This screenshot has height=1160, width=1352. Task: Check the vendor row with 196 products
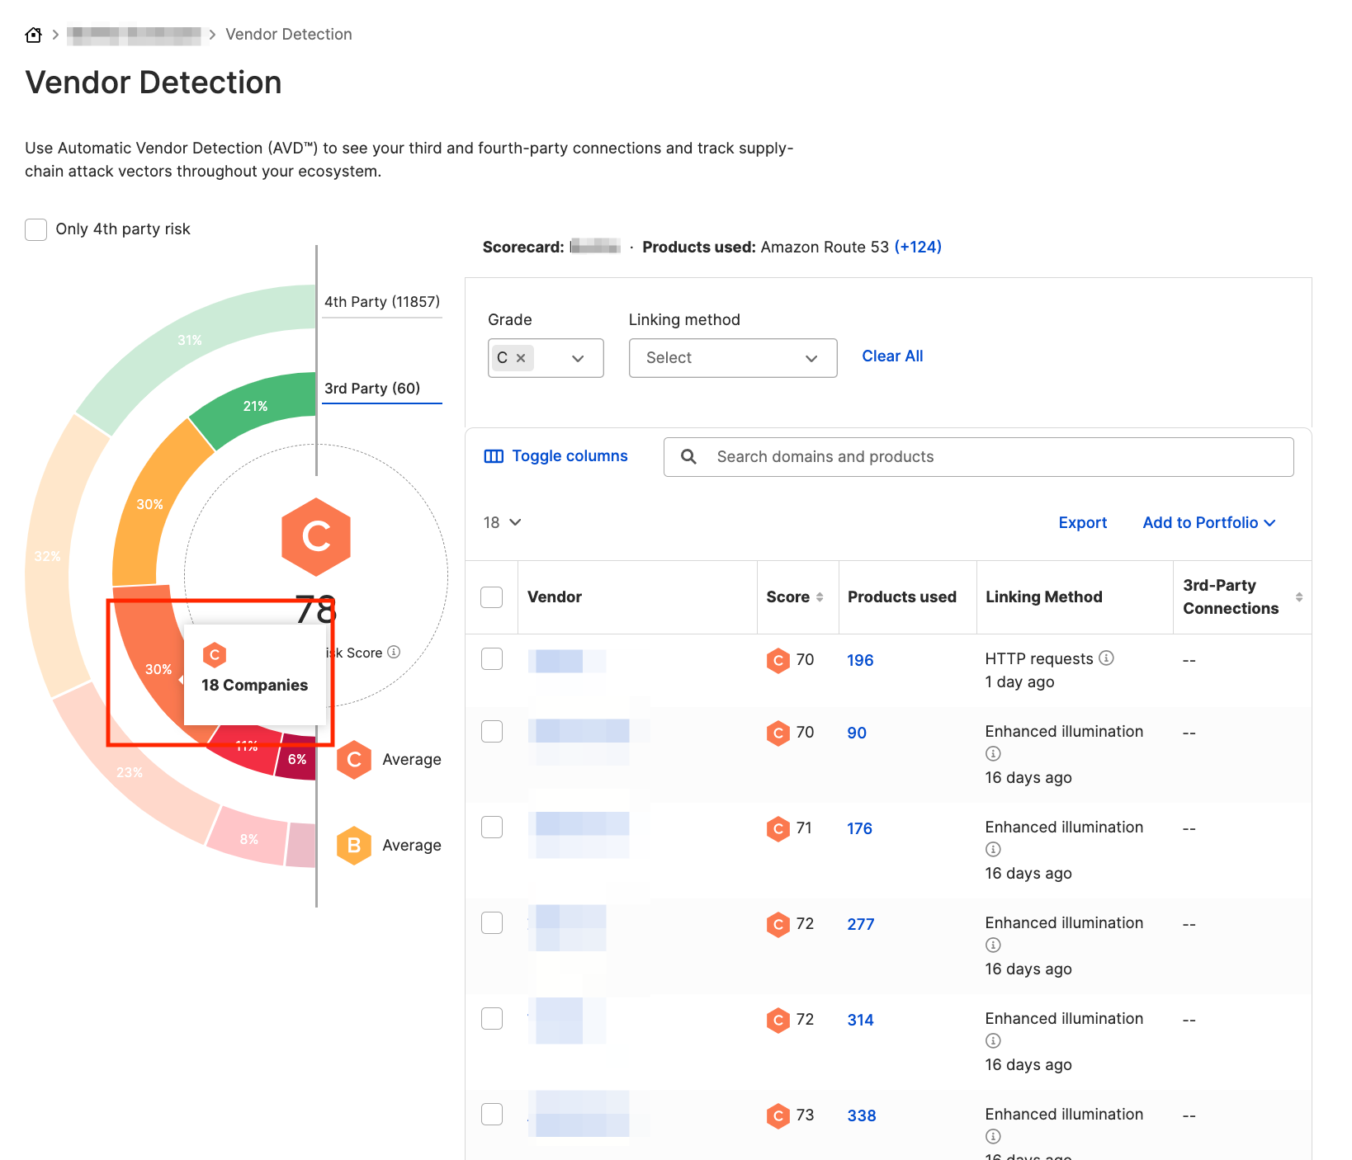click(492, 658)
